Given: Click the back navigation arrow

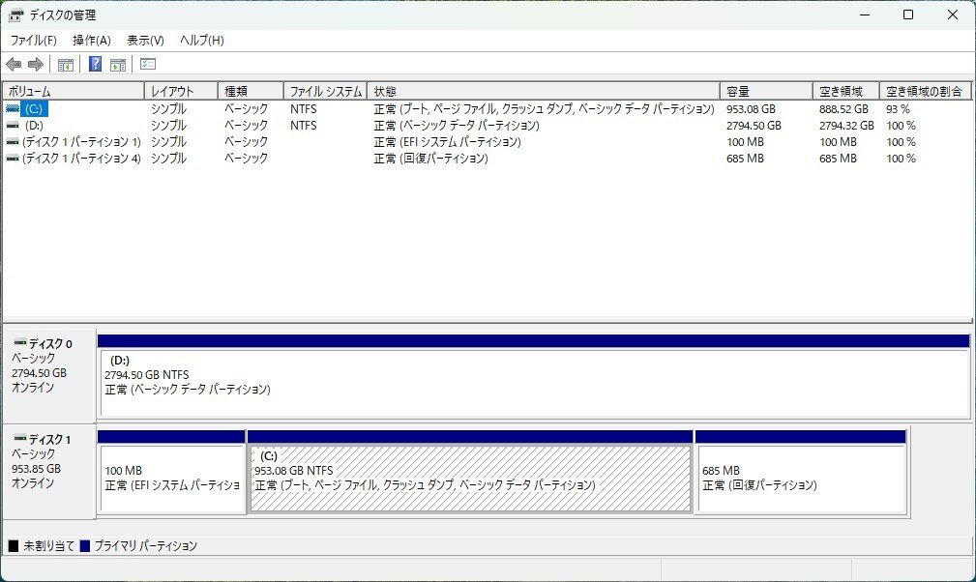Looking at the screenshot, I should coord(13,64).
